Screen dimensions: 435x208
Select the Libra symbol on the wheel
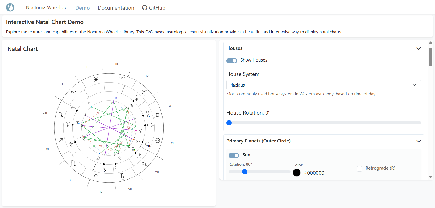coord(96,176)
